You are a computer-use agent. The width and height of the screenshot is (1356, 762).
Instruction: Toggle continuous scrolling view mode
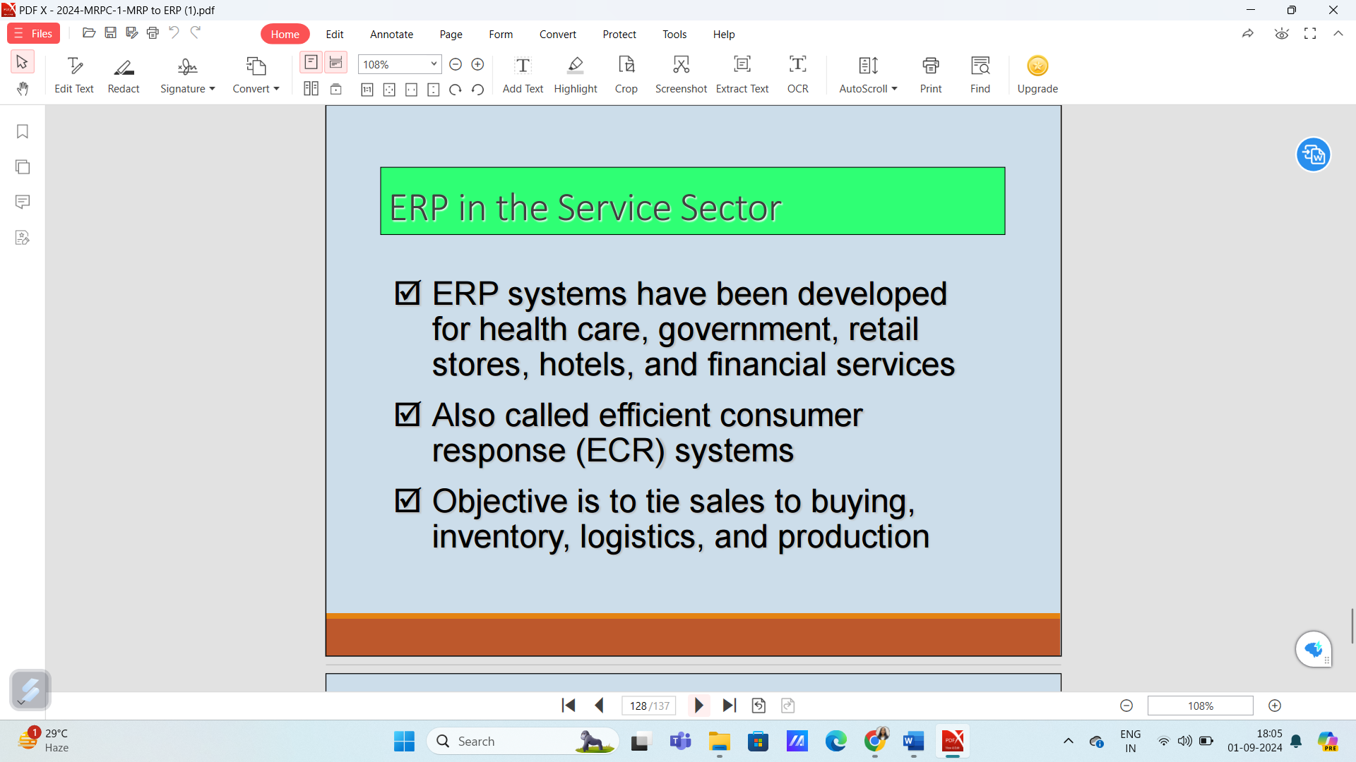coord(336,62)
